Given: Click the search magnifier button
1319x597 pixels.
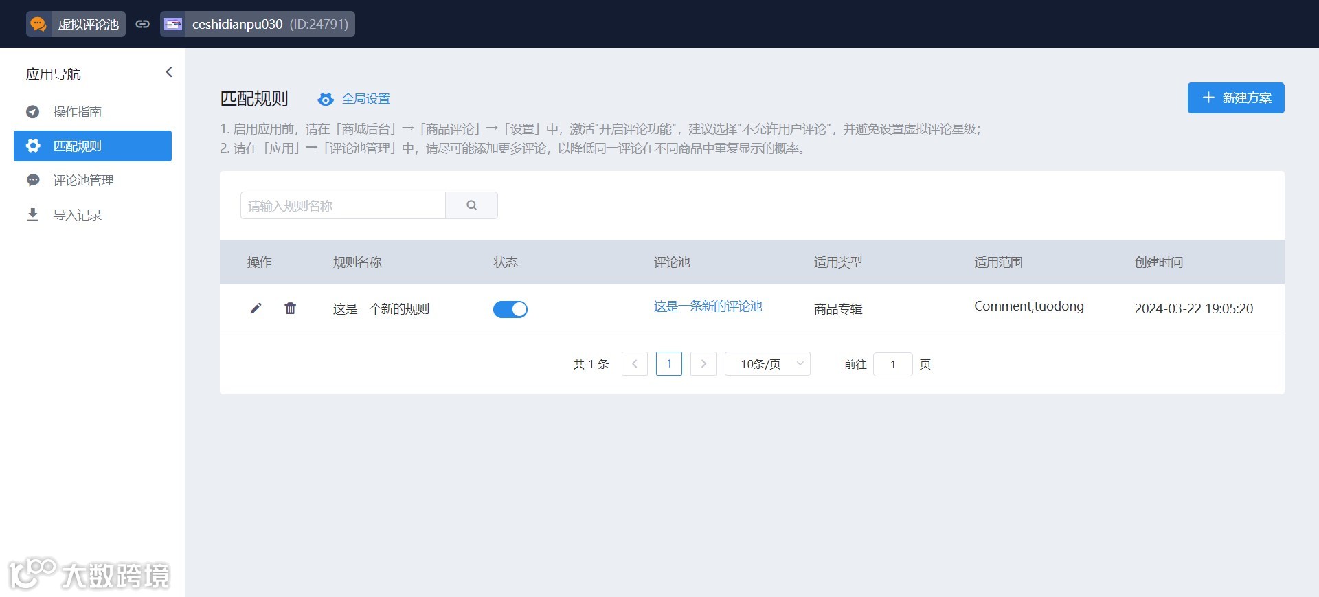Looking at the screenshot, I should [471, 205].
